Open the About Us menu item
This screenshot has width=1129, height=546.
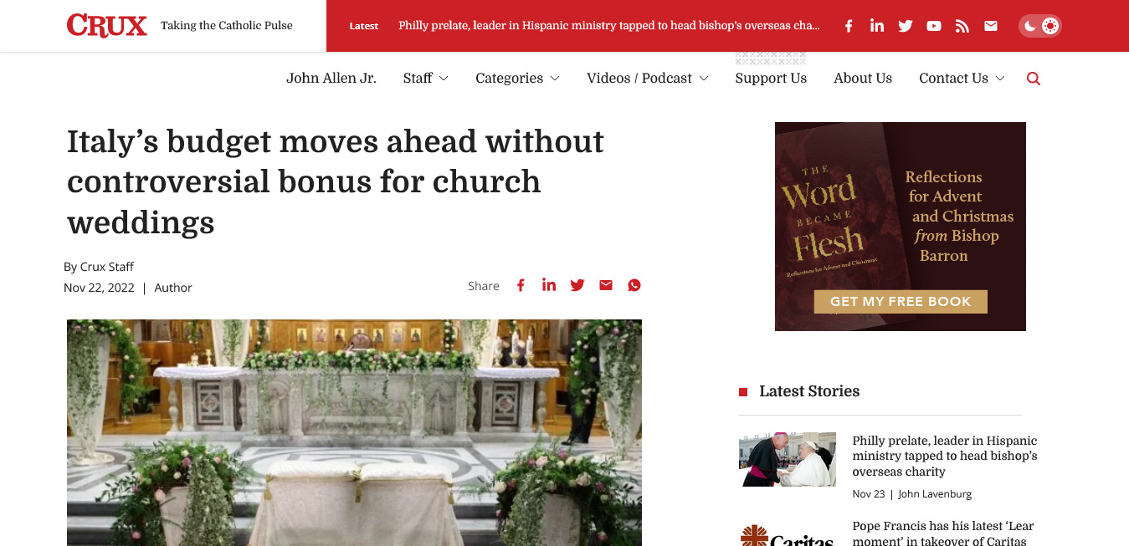click(863, 78)
